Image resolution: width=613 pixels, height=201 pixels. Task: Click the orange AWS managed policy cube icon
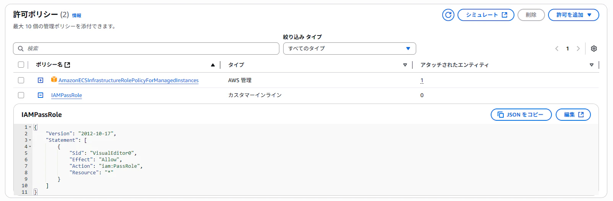pos(54,80)
